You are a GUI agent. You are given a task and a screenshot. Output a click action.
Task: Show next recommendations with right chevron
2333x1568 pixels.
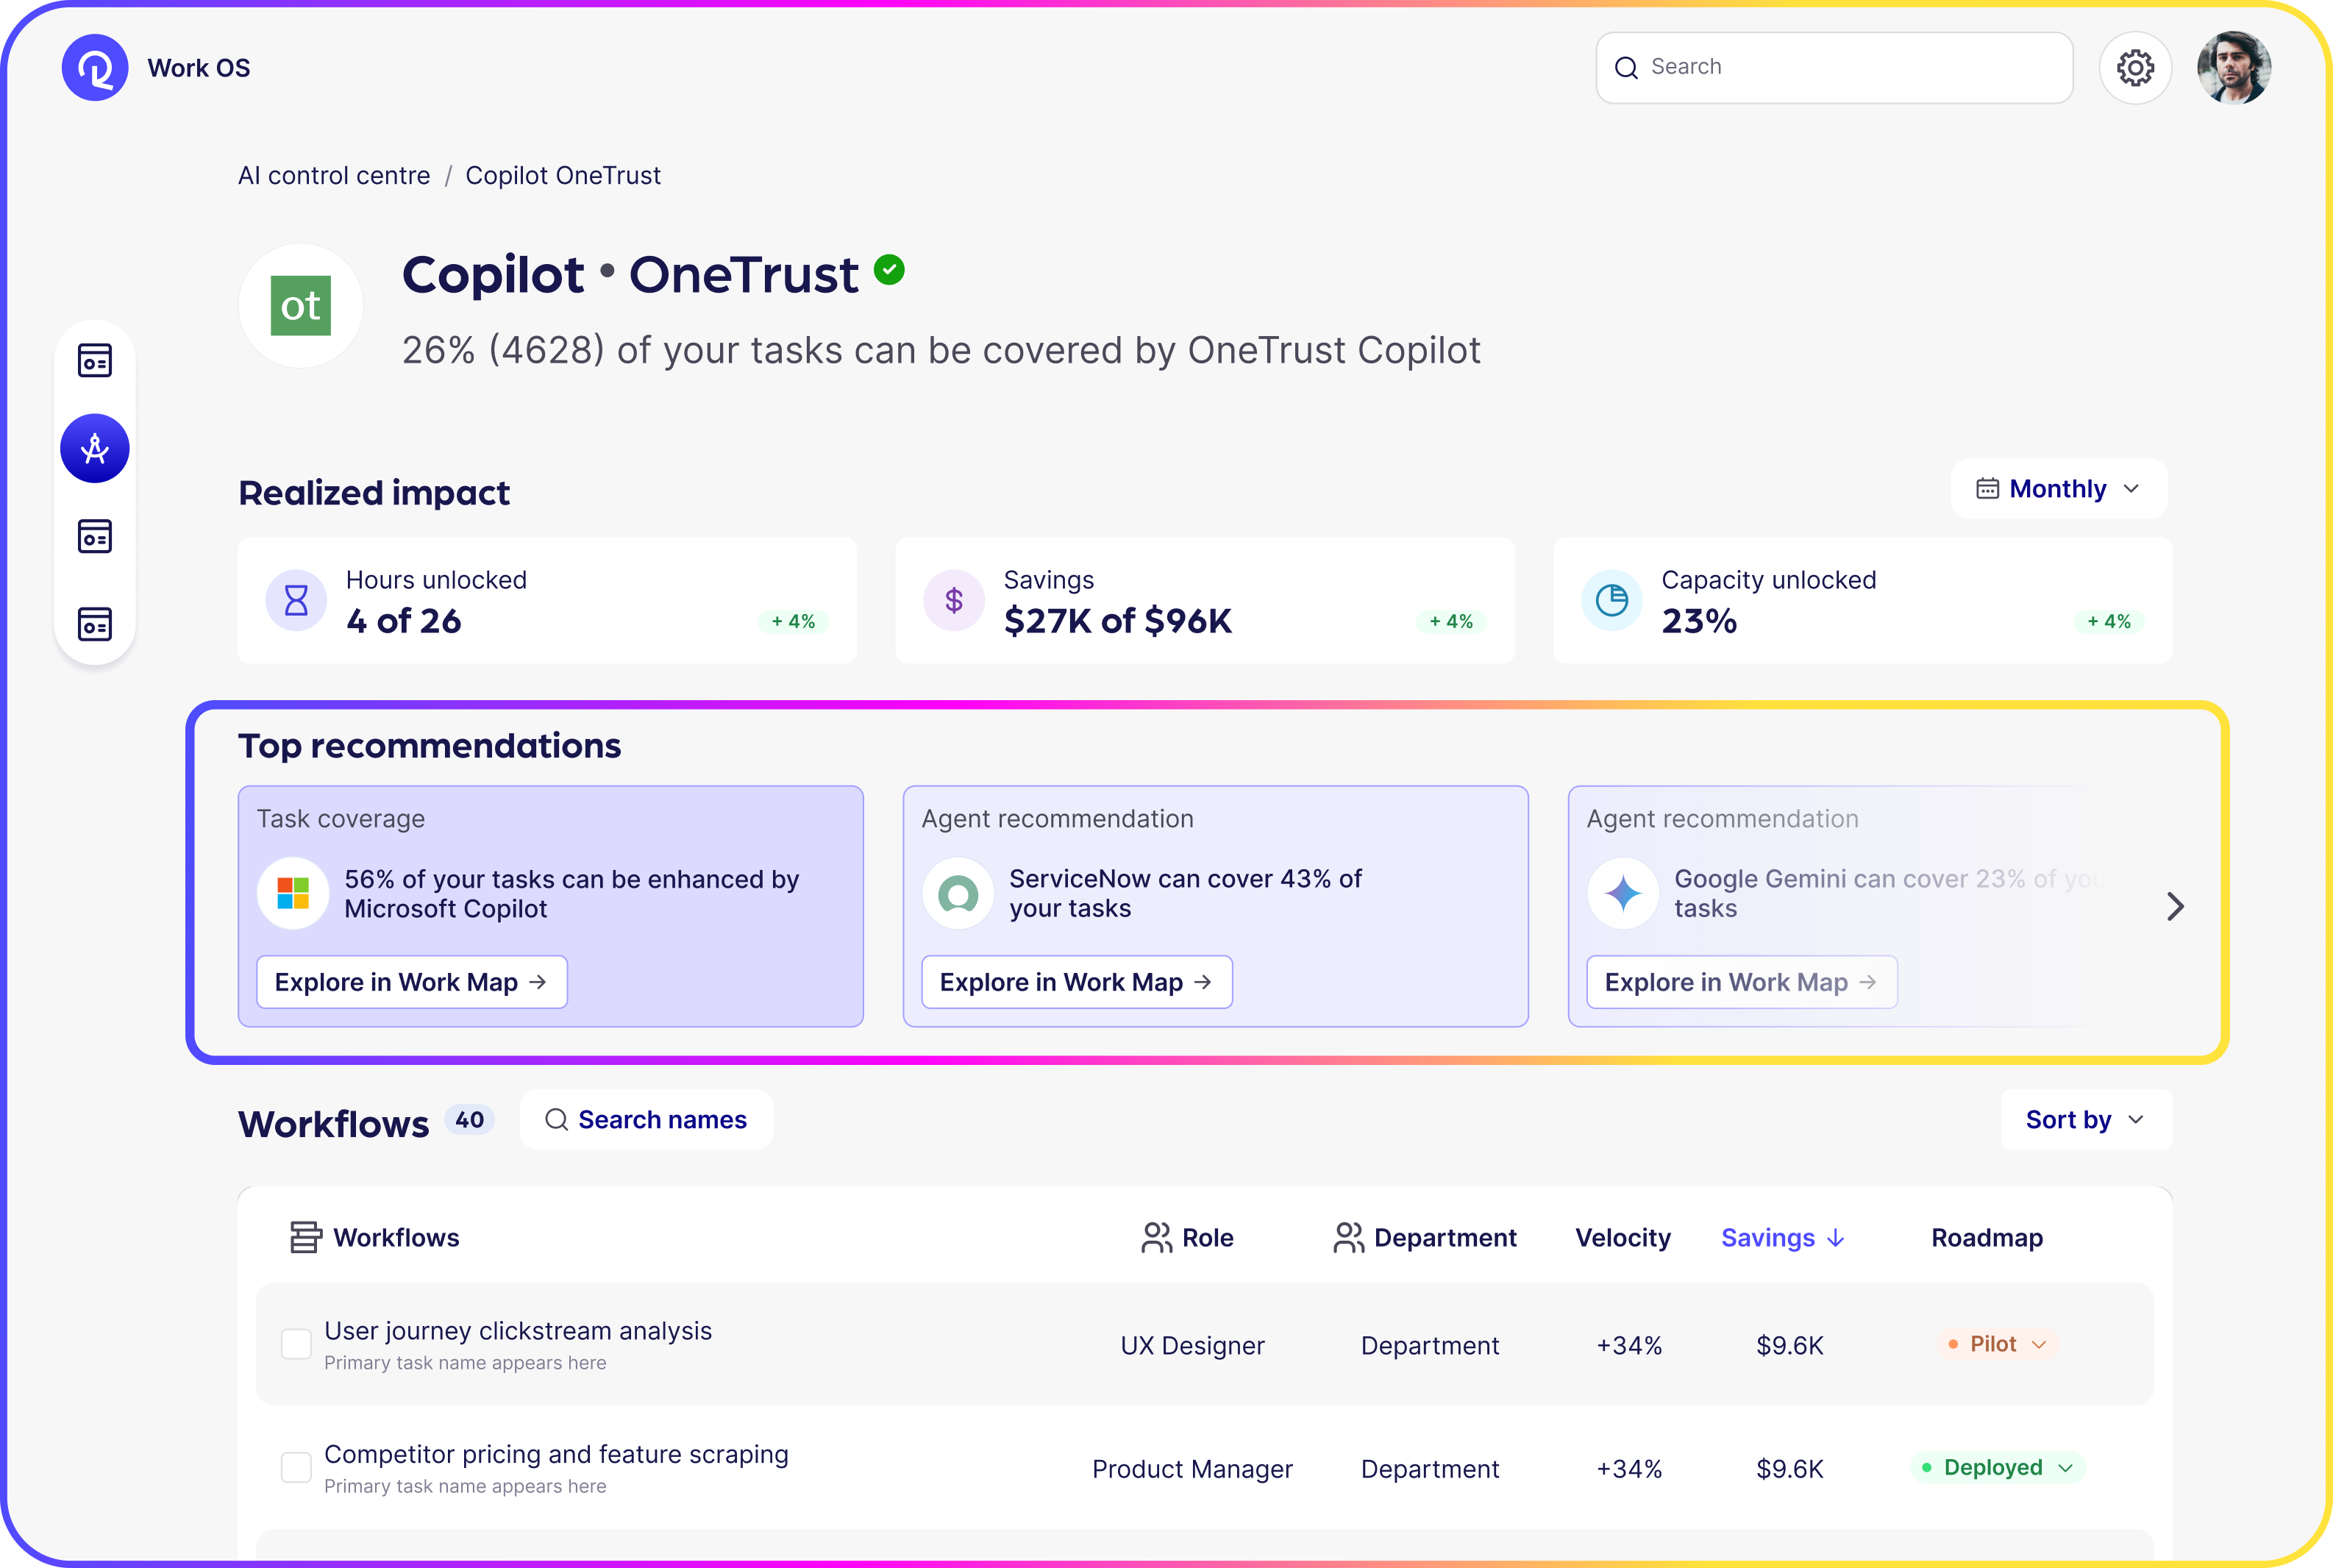[x=2175, y=907]
